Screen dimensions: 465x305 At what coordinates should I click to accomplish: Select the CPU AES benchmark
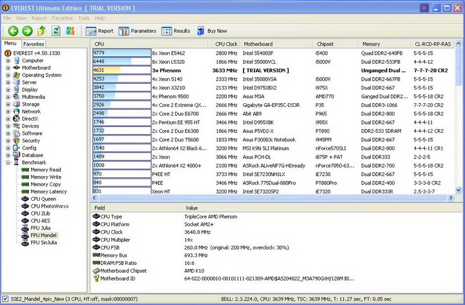coord(40,221)
